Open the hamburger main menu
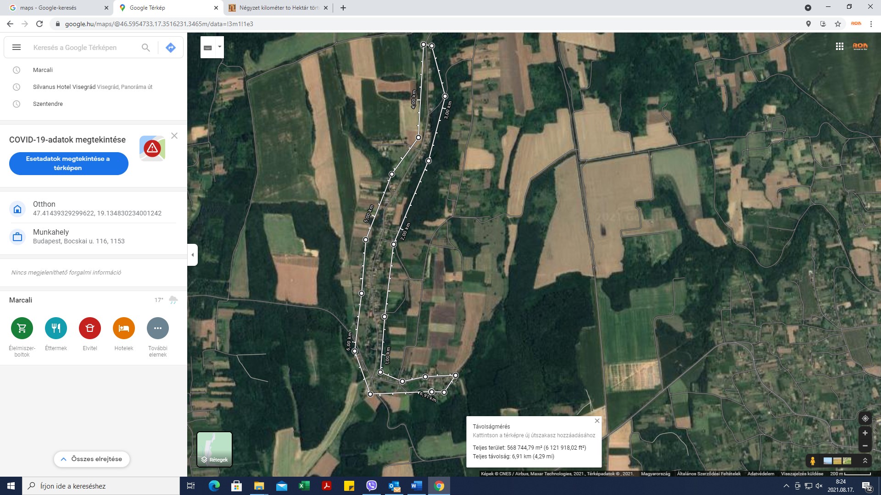This screenshot has height=495, width=881. (17, 48)
